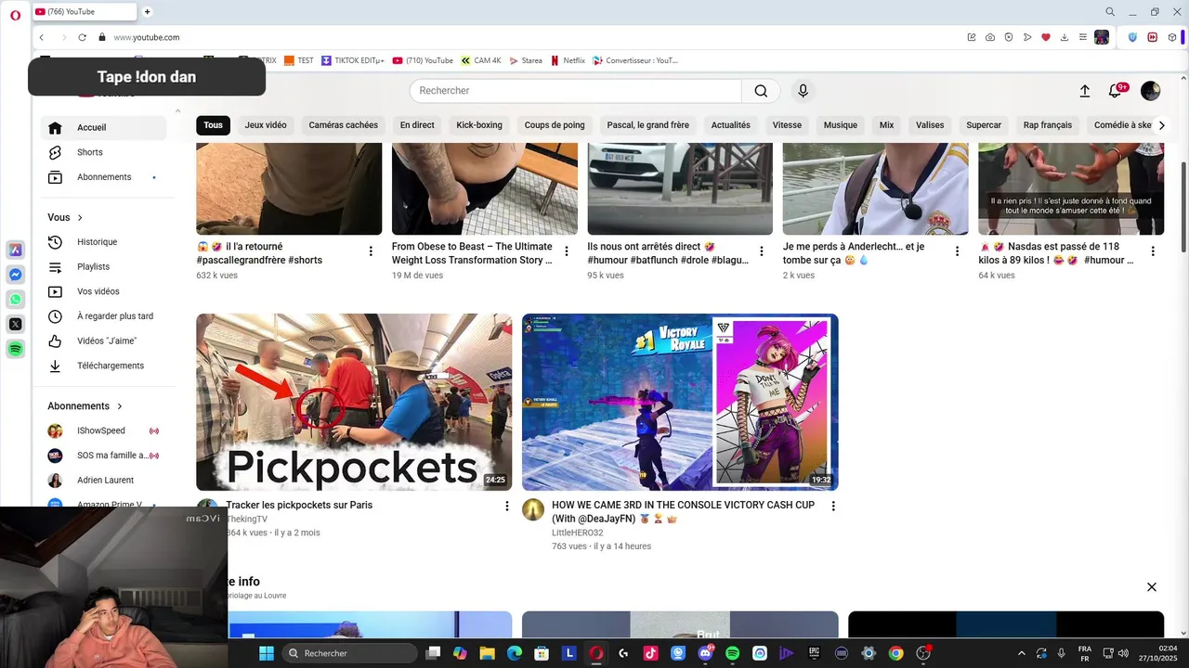
Task: Open options menu for 'il l'a retourné' short
Action: tap(371, 251)
